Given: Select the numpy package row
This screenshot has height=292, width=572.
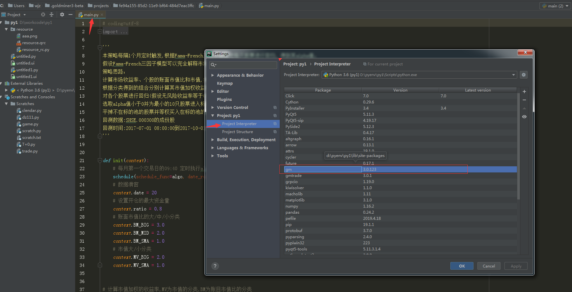Looking at the screenshot, I should coord(400,206).
